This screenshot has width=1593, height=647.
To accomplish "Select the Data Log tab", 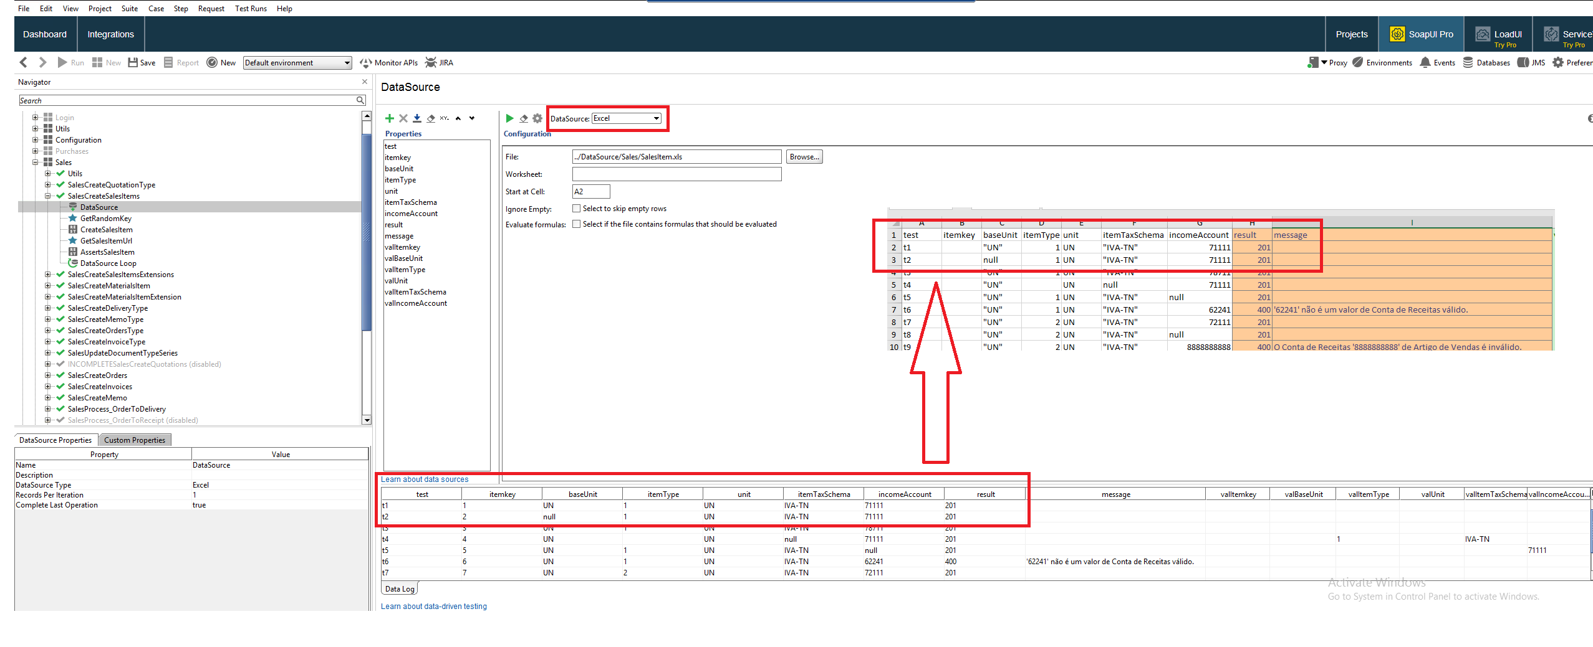I will pos(400,589).
